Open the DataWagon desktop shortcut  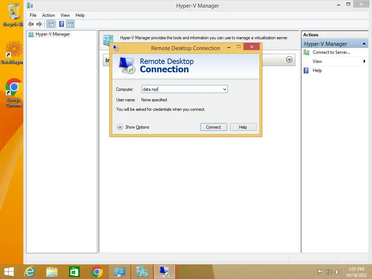pyautogui.click(x=12, y=52)
